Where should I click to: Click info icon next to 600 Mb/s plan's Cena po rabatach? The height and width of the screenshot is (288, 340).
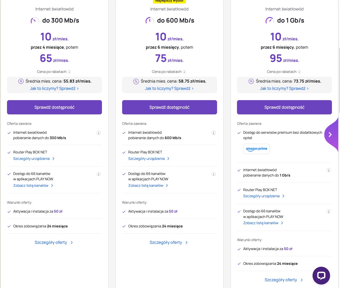coord(184,72)
